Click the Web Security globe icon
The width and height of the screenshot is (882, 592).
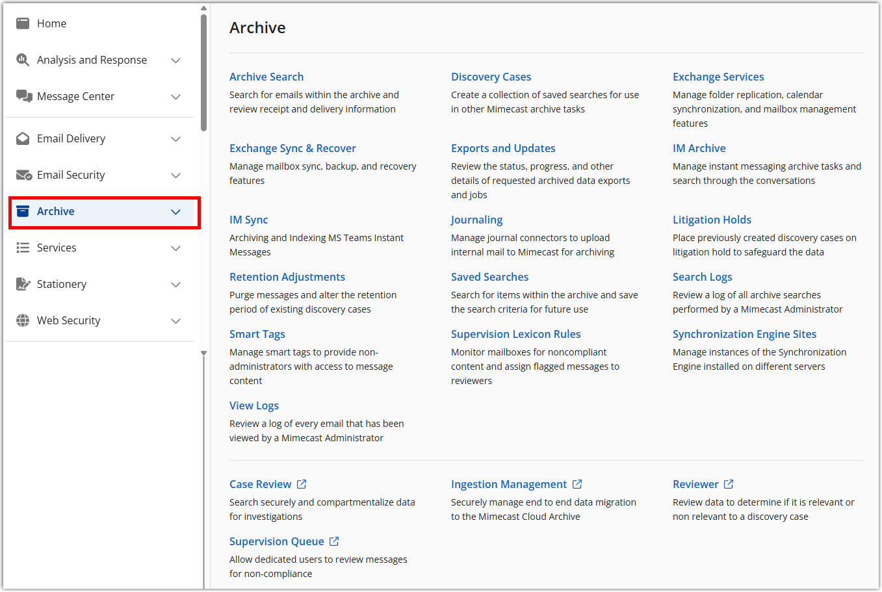[23, 320]
